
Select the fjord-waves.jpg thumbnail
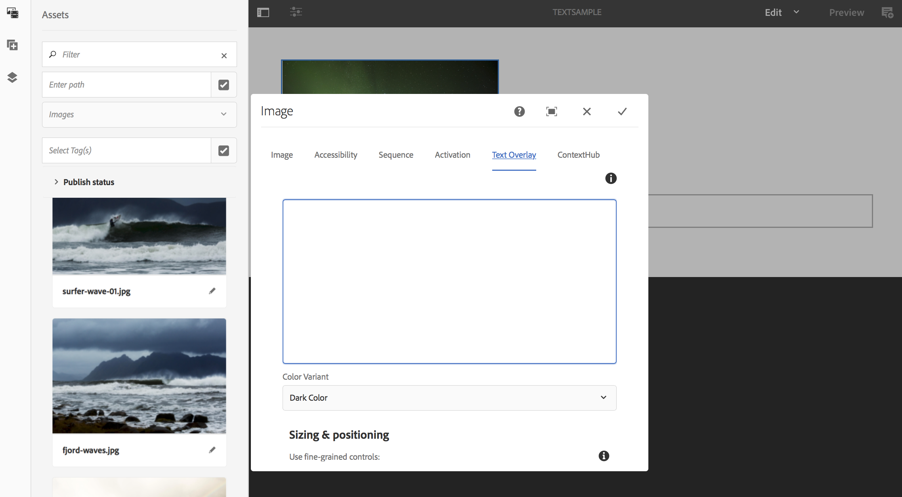[x=139, y=376]
